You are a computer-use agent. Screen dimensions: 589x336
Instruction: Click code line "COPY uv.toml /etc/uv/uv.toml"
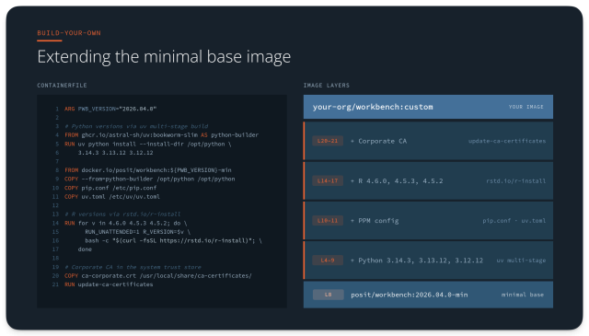point(112,197)
